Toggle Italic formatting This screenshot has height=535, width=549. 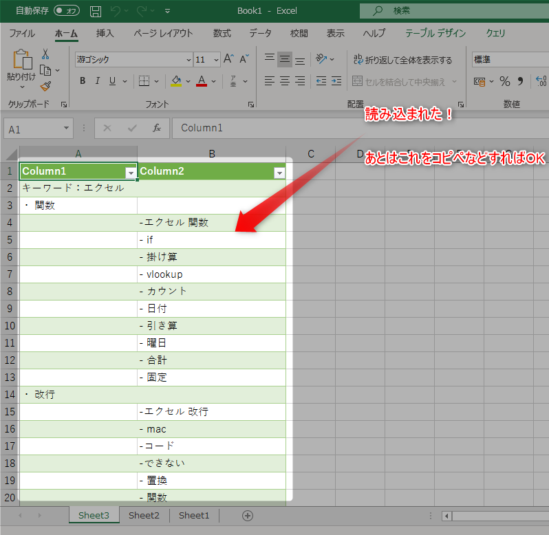pyautogui.click(x=98, y=81)
